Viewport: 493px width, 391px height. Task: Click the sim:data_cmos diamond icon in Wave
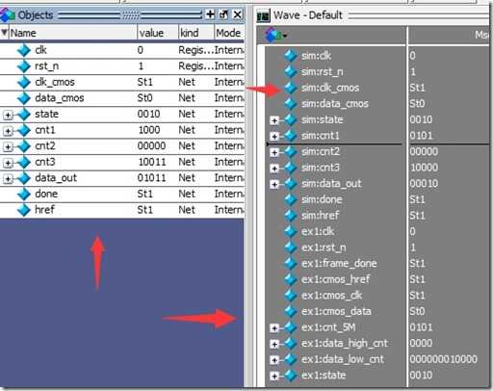tap(291, 104)
